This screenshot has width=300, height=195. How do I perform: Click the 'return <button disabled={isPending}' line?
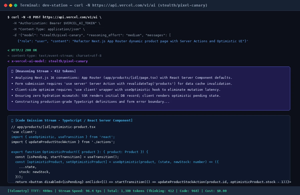click(x=153, y=182)
